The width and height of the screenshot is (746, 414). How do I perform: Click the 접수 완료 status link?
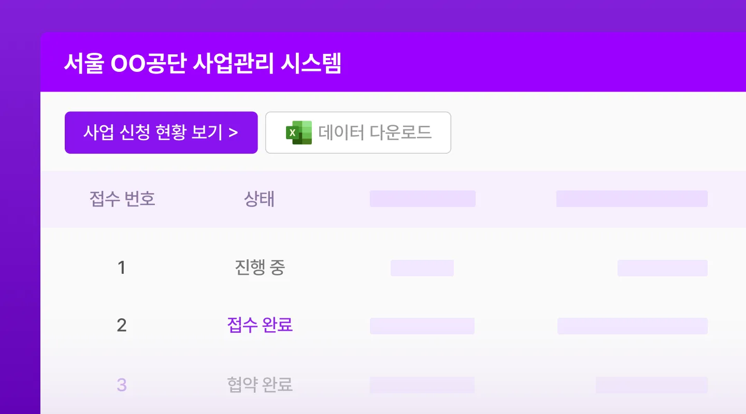[260, 326]
